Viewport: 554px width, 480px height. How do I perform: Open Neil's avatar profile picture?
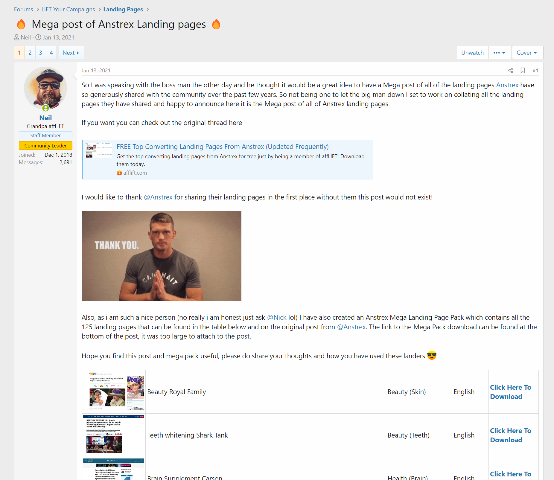45,88
